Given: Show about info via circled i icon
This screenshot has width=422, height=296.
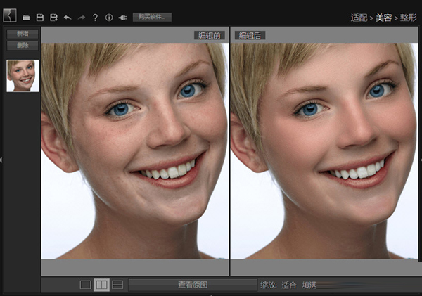Looking at the screenshot, I should (108, 17).
